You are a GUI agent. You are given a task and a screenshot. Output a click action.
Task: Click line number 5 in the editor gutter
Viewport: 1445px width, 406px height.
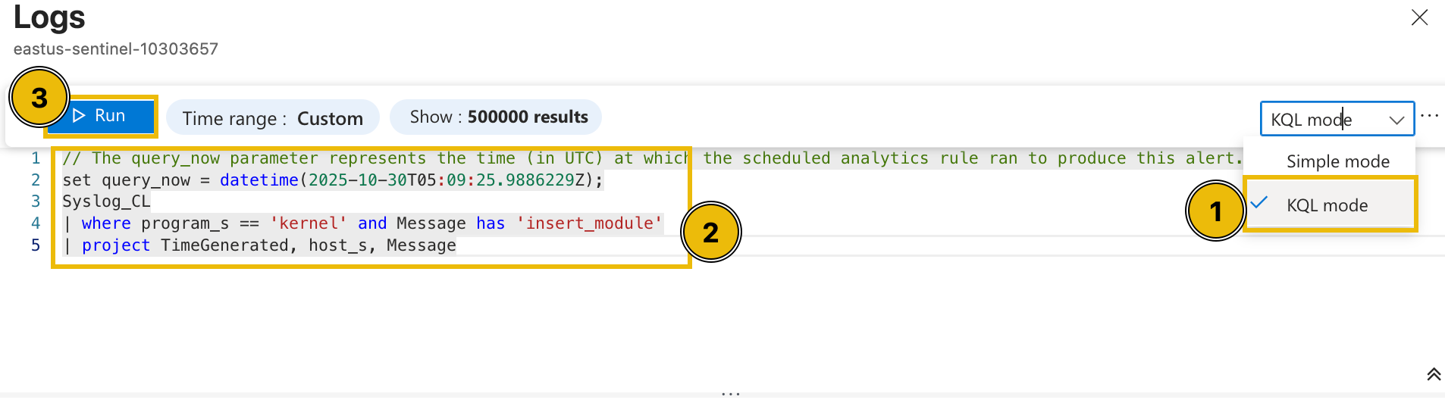(36, 245)
